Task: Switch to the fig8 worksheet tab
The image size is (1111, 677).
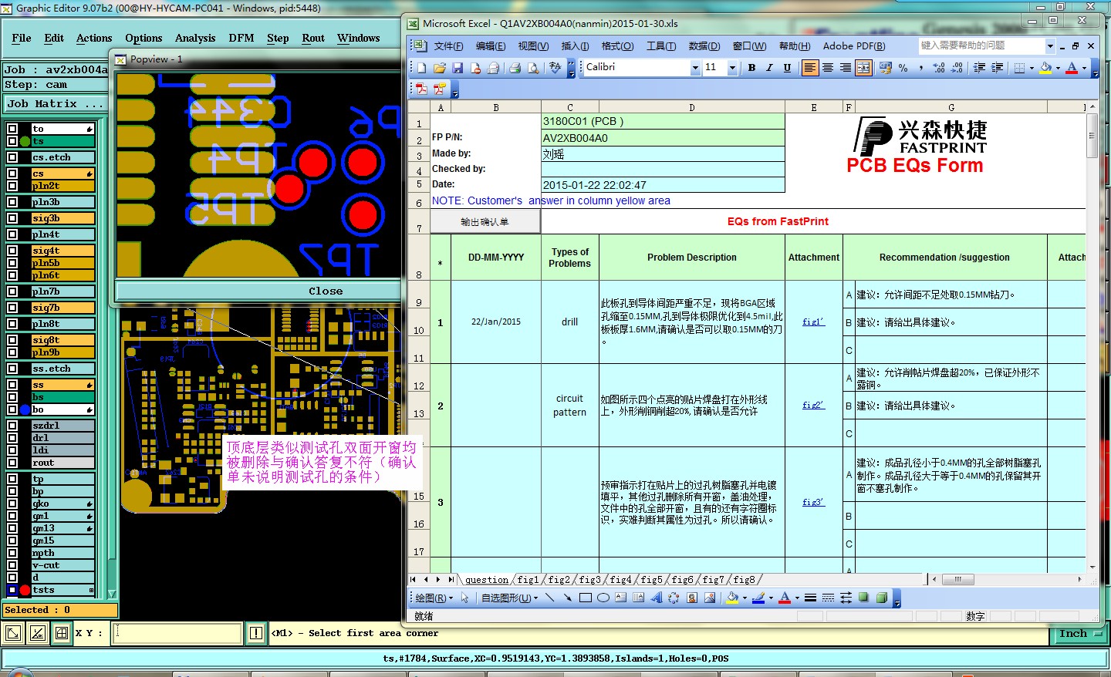Action: pos(744,580)
